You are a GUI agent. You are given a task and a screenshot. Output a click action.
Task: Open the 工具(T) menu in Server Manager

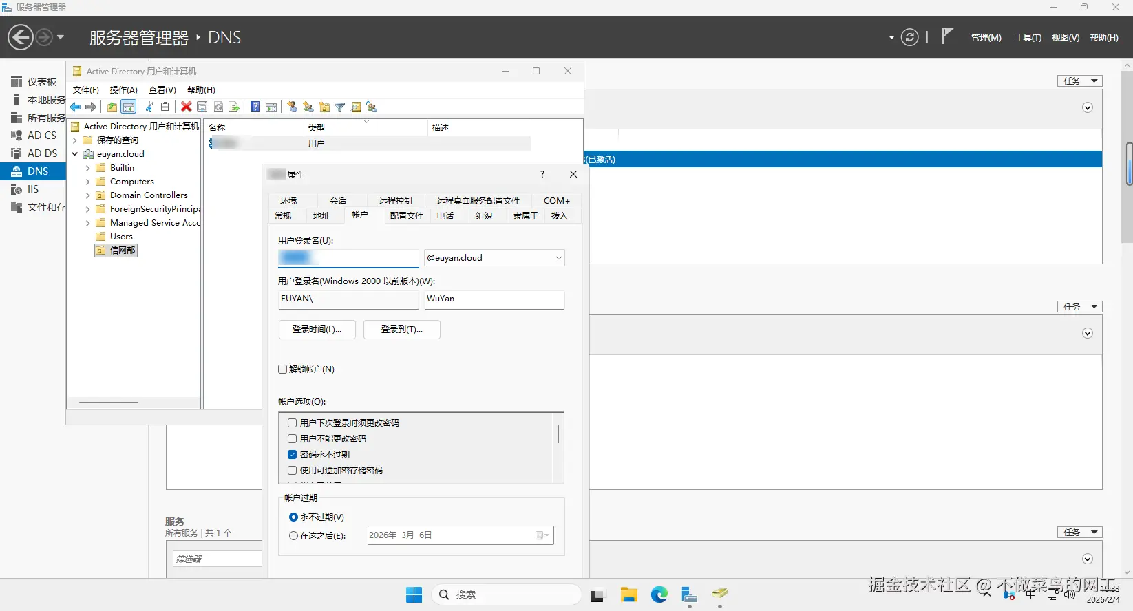[x=1028, y=38]
